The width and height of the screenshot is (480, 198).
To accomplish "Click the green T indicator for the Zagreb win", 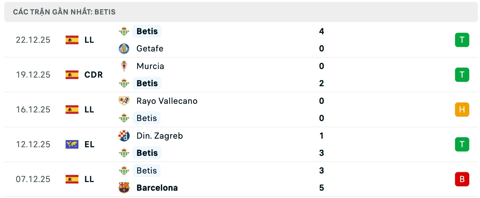I will 462,144.
